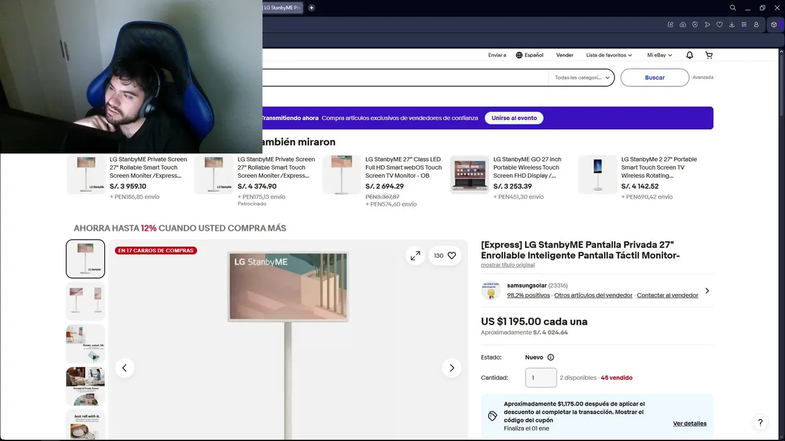
Task: Expand the Mi eBay dropdown
Action: [660, 55]
